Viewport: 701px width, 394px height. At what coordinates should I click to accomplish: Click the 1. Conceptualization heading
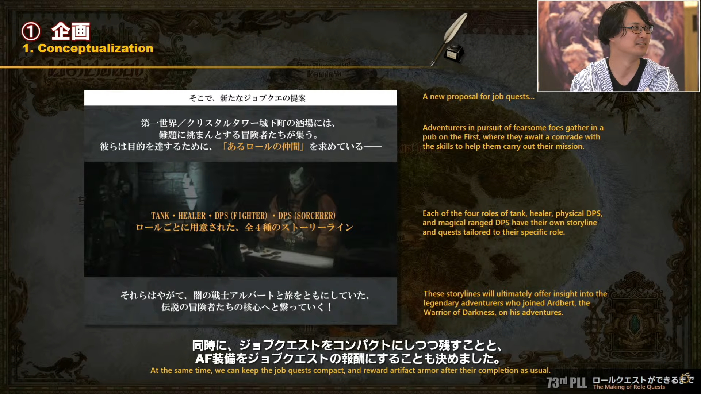88,49
